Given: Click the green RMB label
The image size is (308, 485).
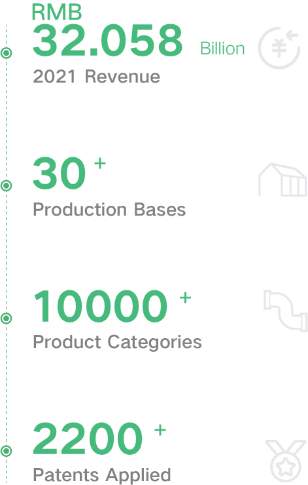Looking at the screenshot, I should [57, 12].
